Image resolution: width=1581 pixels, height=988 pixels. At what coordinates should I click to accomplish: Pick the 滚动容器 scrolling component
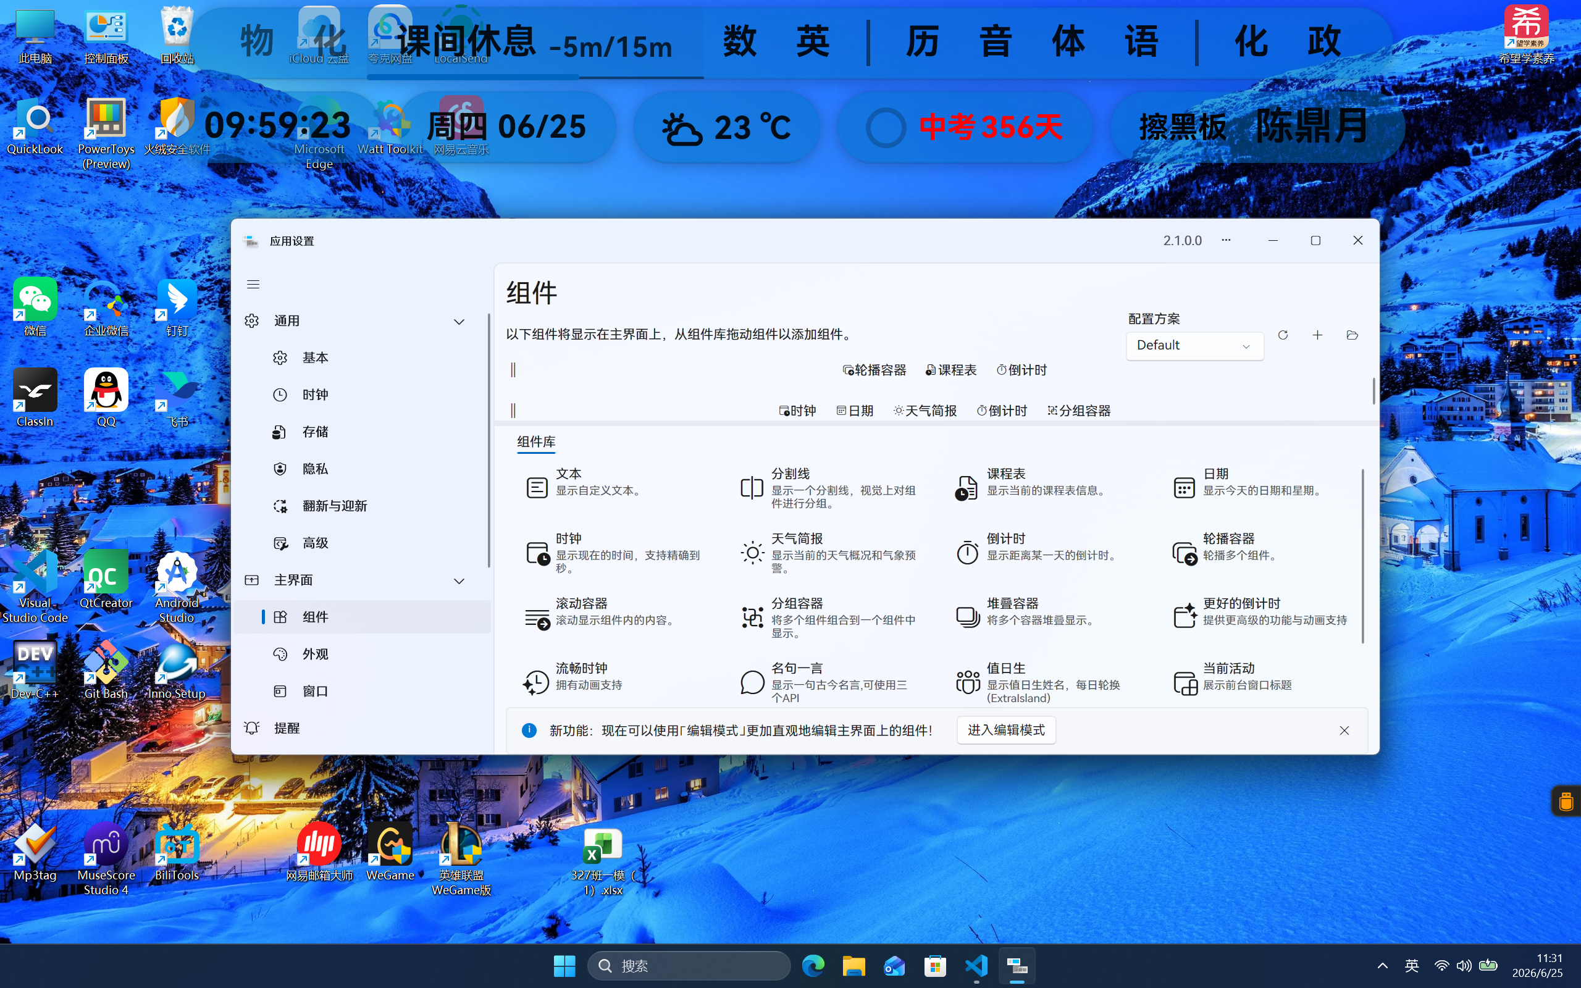pyautogui.click(x=614, y=617)
